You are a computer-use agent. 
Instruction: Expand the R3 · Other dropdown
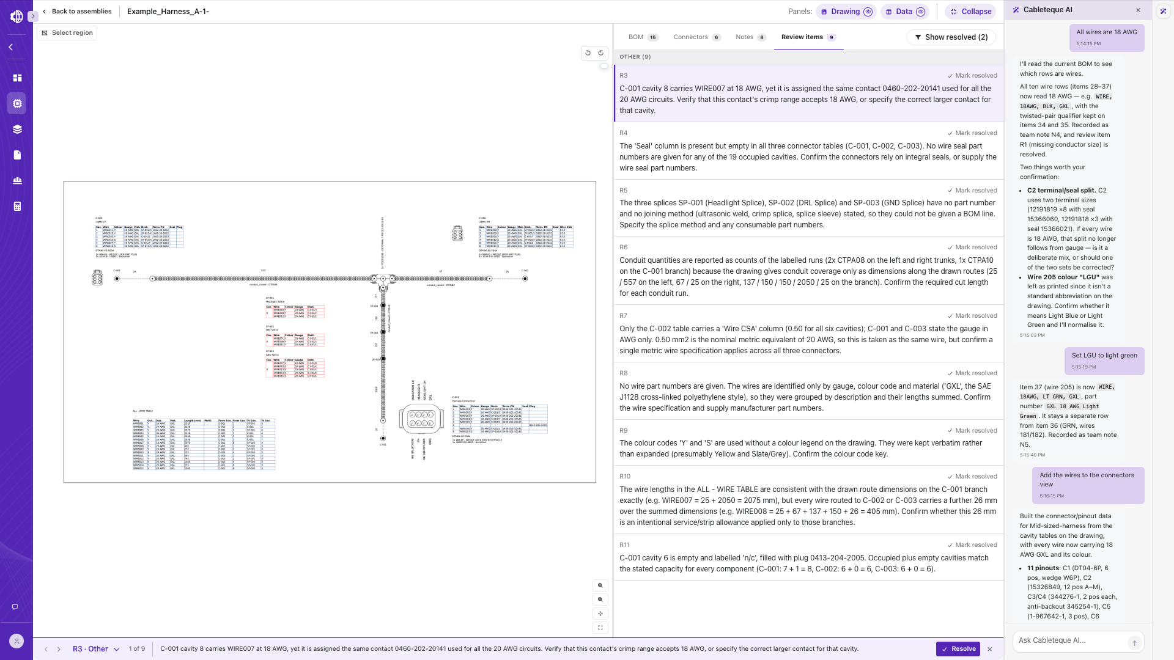pyautogui.click(x=96, y=649)
